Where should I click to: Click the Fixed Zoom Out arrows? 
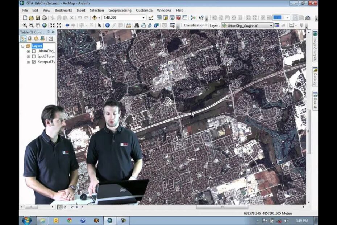[59, 25]
